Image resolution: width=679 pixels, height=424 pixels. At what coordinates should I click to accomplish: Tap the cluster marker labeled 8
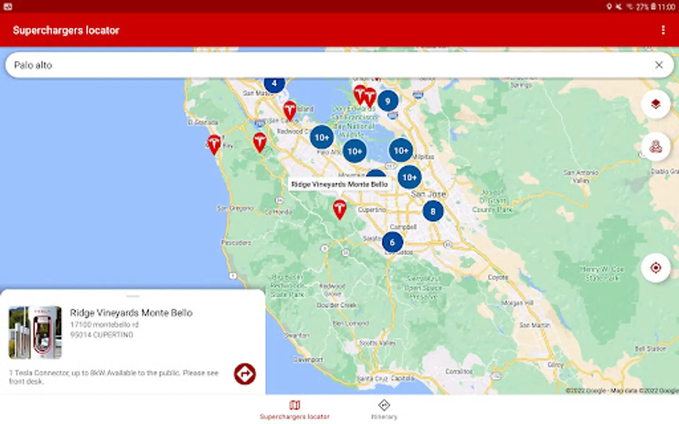433,211
